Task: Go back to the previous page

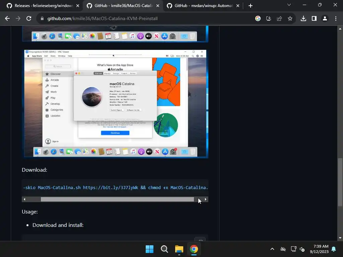Action: tap(7, 19)
